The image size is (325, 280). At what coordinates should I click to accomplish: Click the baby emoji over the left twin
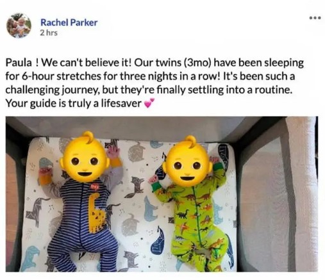point(85,157)
